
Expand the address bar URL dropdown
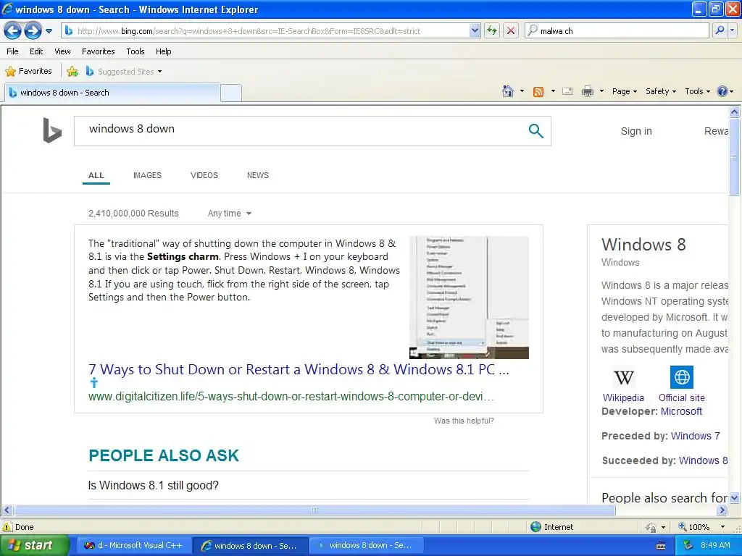point(475,30)
